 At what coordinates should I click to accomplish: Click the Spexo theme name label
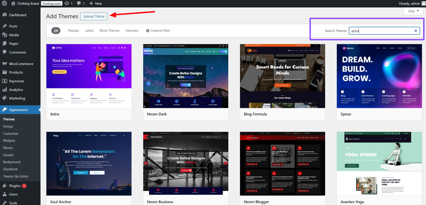pos(346,114)
